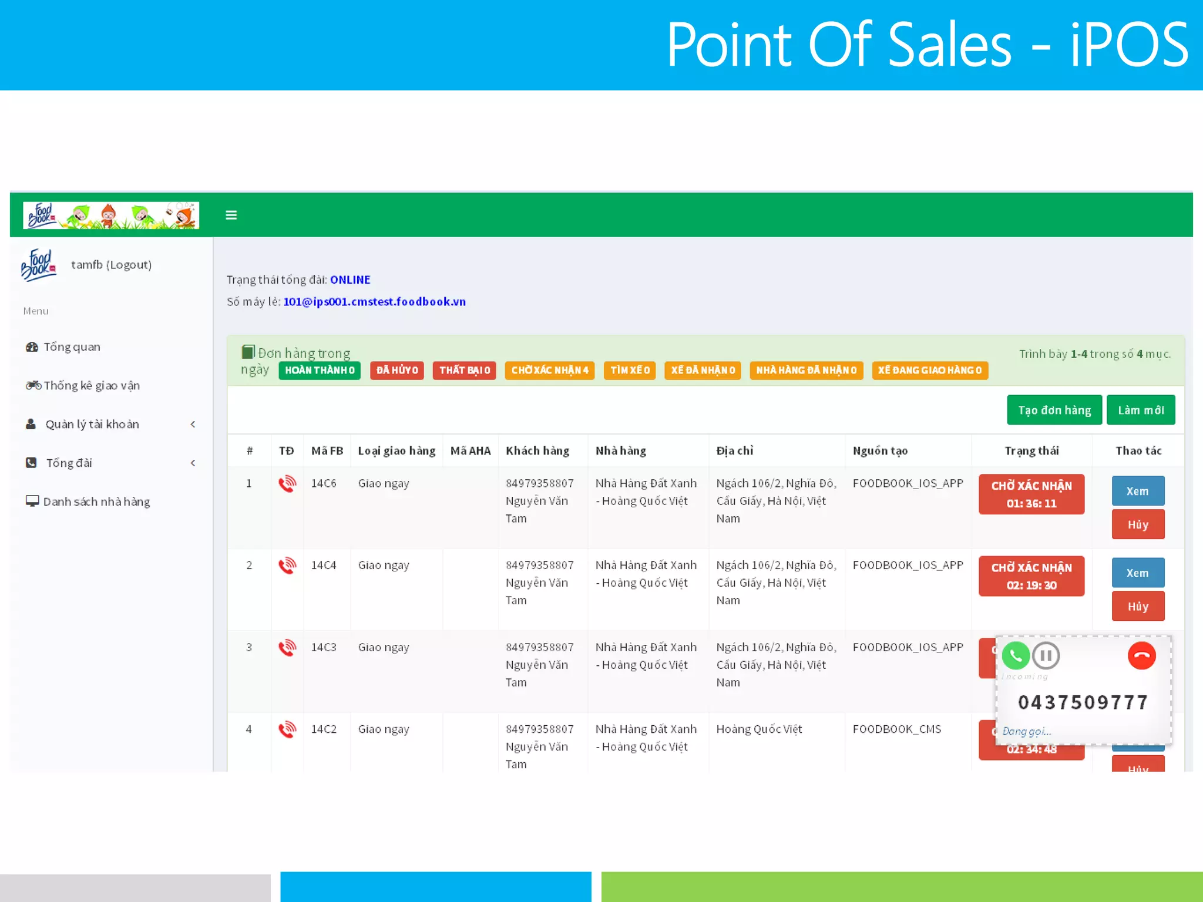The width and height of the screenshot is (1203, 902).
Task: Expand Tổng đài chevron arrow
Action: [x=193, y=463]
